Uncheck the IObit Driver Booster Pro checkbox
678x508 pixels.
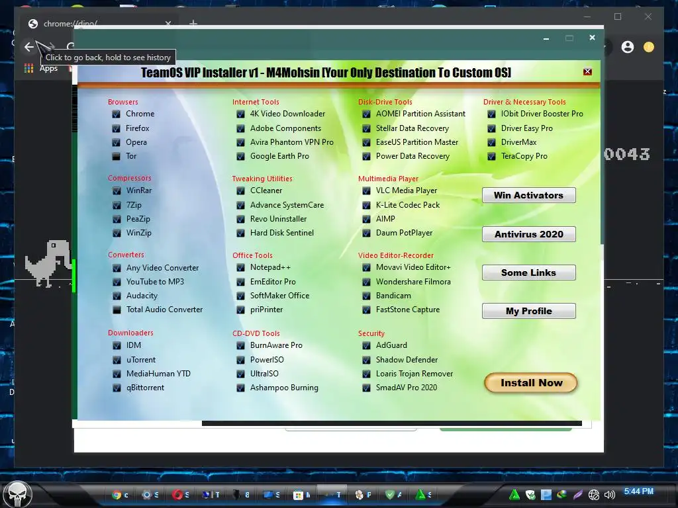tap(491, 114)
